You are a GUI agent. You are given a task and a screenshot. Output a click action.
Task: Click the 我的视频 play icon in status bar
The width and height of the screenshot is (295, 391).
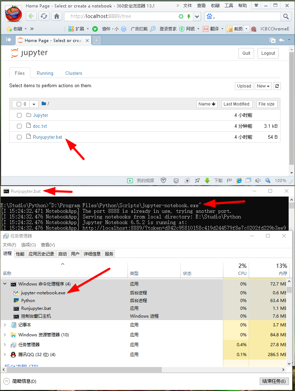130,181
